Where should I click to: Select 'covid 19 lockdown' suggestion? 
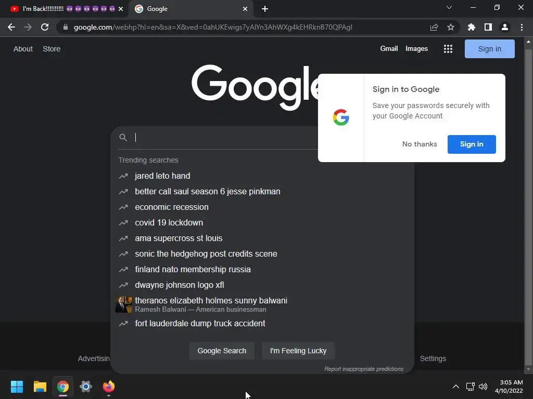pyautogui.click(x=262, y=222)
